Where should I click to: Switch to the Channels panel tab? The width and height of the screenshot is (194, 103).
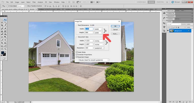coord(171,19)
